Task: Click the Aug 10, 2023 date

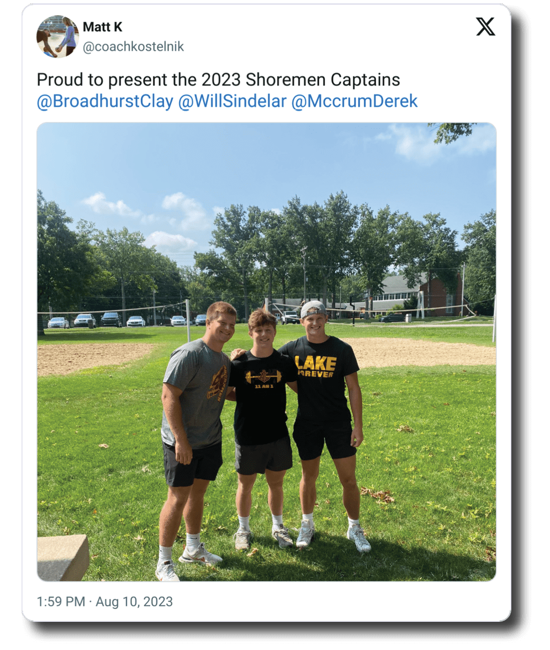Action: [134, 601]
